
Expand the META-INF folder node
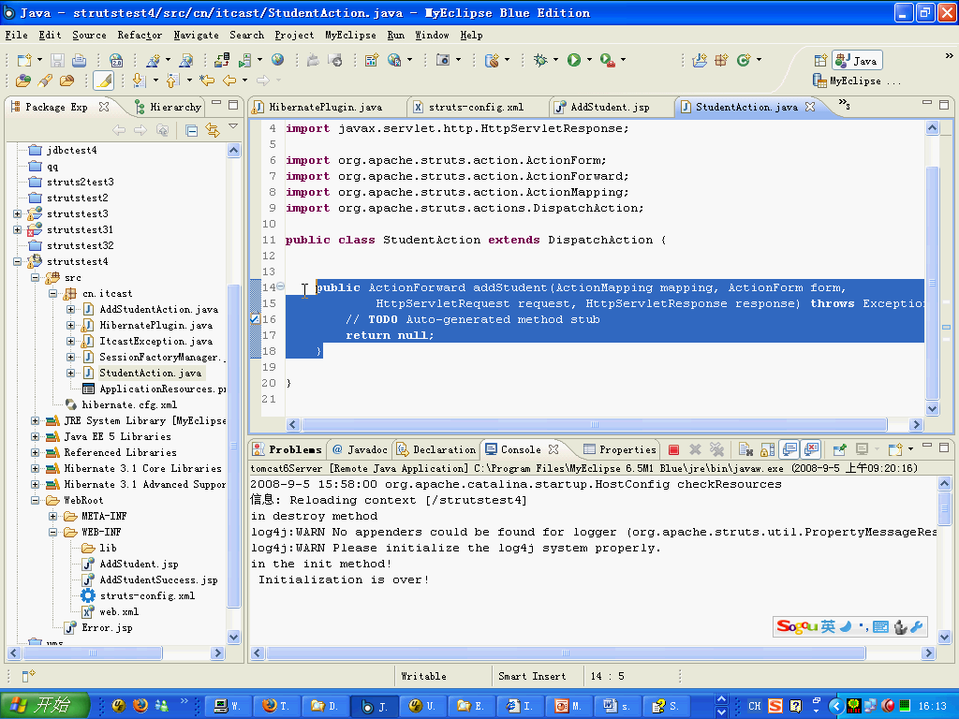53,516
